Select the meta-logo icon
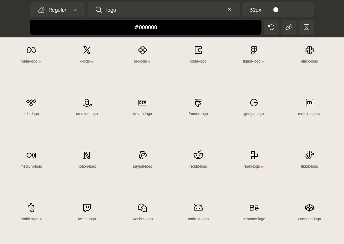344x244 pixels. pyautogui.click(x=31, y=50)
